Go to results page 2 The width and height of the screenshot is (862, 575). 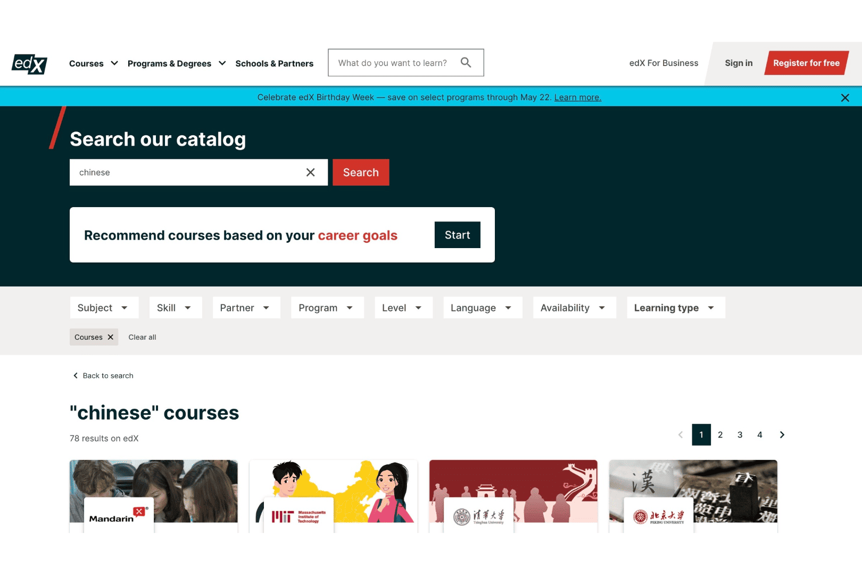tap(720, 435)
